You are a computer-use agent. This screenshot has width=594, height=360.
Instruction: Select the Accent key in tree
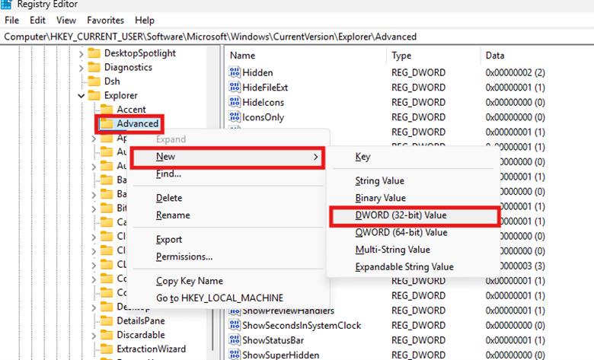pyautogui.click(x=131, y=110)
